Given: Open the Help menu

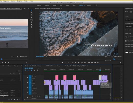Looking at the screenshot, I should [31, 1].
